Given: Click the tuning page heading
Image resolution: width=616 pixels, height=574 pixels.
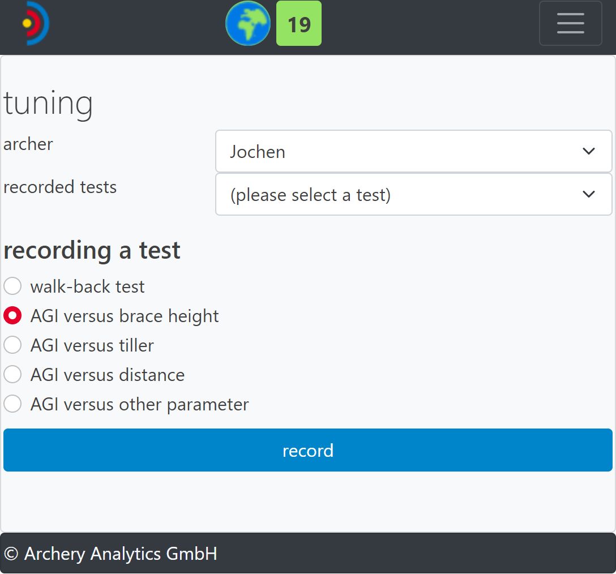Looking at the screenshot, I should [48, 103].
